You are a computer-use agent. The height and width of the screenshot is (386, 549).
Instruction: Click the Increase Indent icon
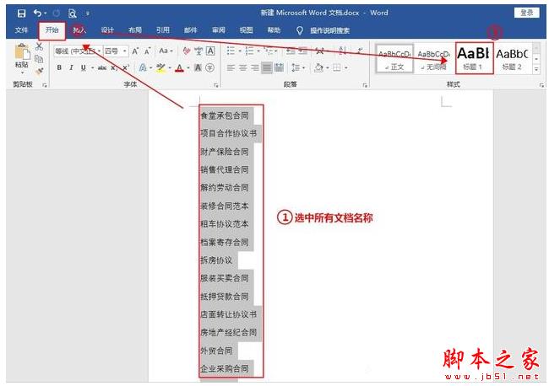coord(302,51)
